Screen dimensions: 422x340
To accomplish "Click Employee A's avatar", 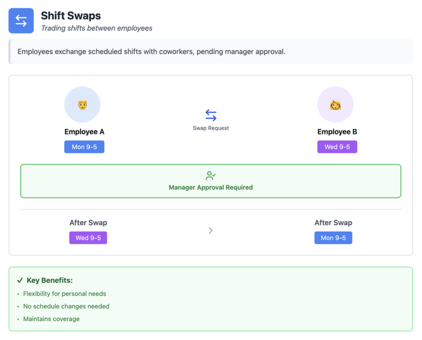I will [x=83, y=104].
